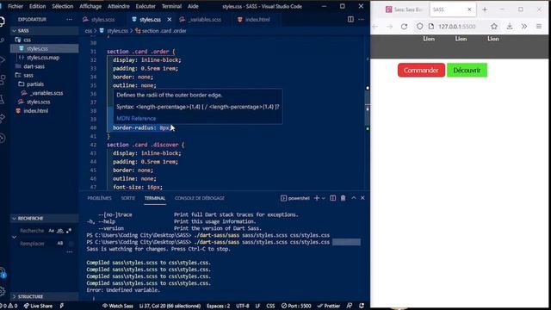Click the browser address bar
Image resolution: width=551 pixels, height=310 pixels.
[456, 27]
